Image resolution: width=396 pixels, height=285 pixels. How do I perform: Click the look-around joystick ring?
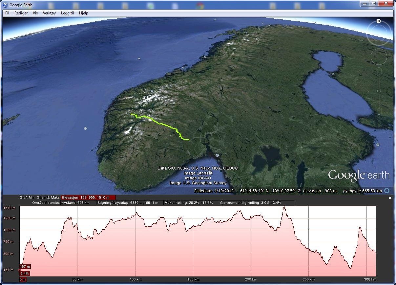pyautogui.click(x=379, y=33)
